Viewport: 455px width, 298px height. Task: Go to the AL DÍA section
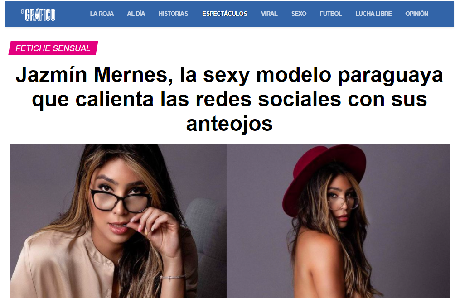coord(136,14)
